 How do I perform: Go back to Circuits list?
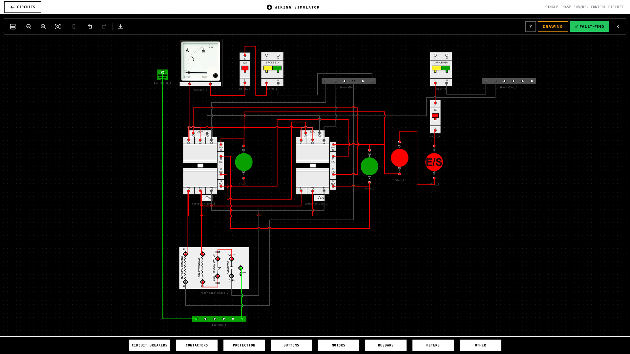23,7
